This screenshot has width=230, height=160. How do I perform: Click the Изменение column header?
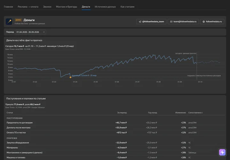coord(180,113)
